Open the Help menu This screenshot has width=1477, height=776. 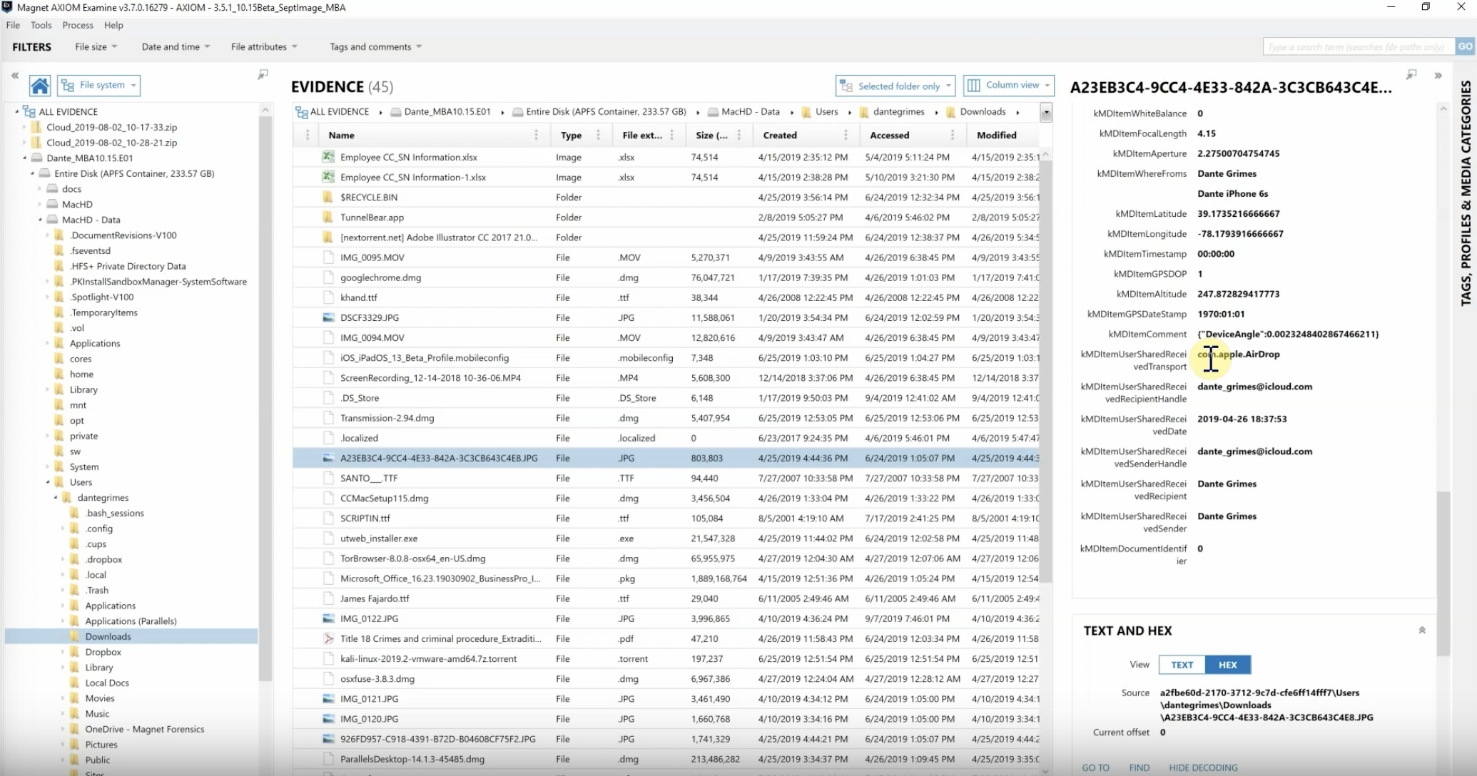tap(113, 25)
